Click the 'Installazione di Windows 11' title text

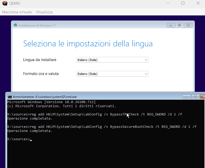coord(37,26)
